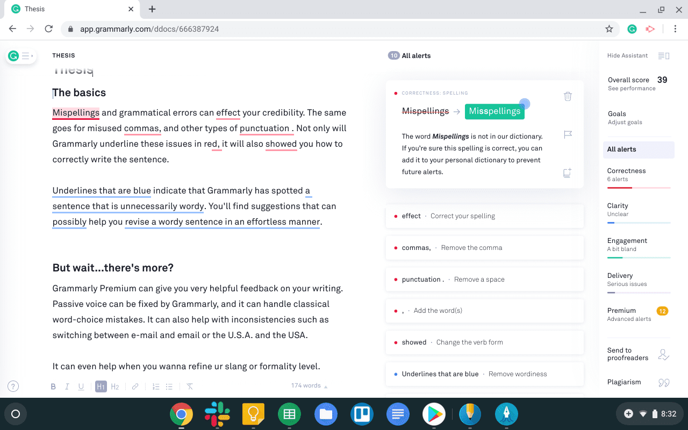Screen dimensions: 688x430
Task: Click the 10 alerts count badge
Action: pos(394,56)
